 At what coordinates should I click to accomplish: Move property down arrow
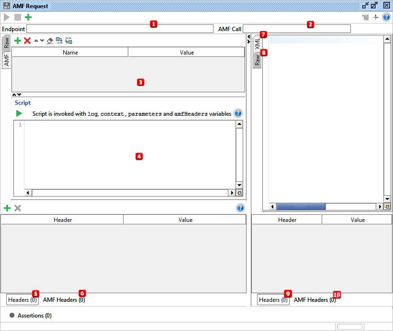(42, 41)
